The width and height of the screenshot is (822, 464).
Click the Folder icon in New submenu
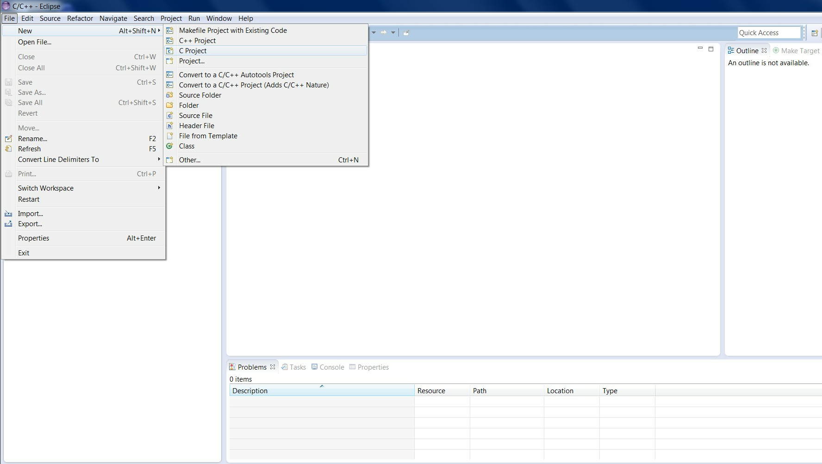(170, 105)
